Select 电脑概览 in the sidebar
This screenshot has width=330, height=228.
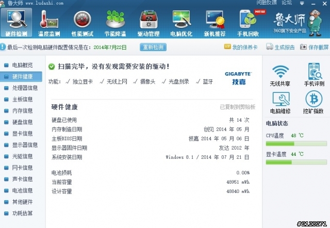pos(21,65)
